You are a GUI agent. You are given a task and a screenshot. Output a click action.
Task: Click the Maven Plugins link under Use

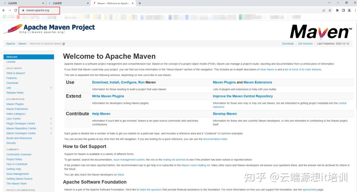[224, 82]
